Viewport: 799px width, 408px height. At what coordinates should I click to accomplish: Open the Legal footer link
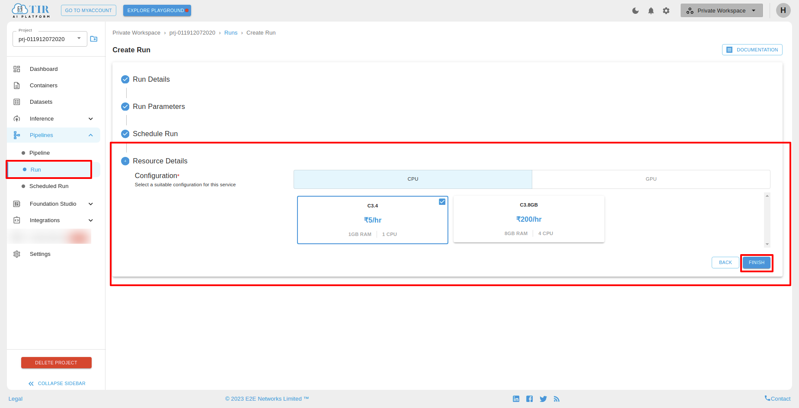tap(16, 399)
